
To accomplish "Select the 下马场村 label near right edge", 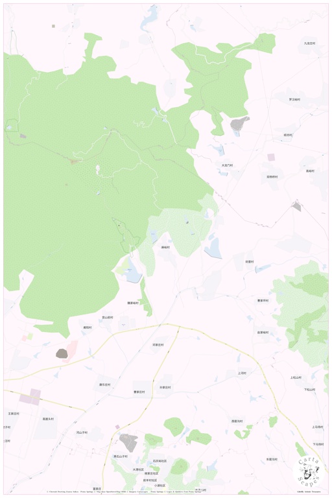I will (x=318, y=444).
